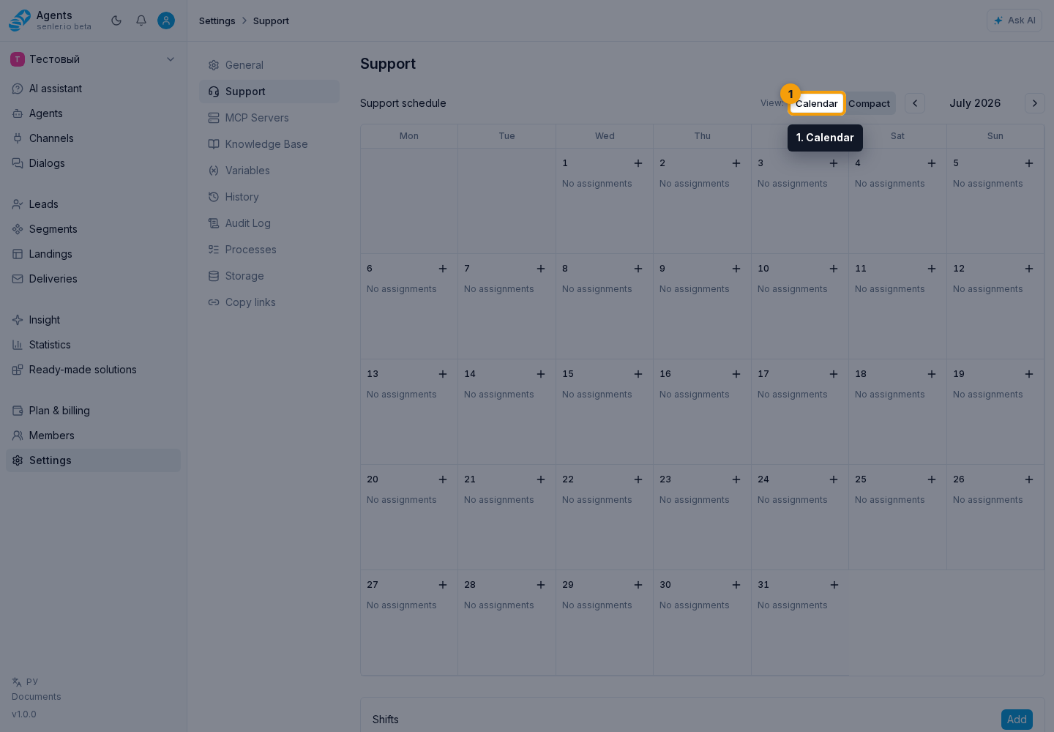The width and height of the screenshot is (1054, 732).
Task: Open Knowledge Base settings
Action: [x=269, y=144]
